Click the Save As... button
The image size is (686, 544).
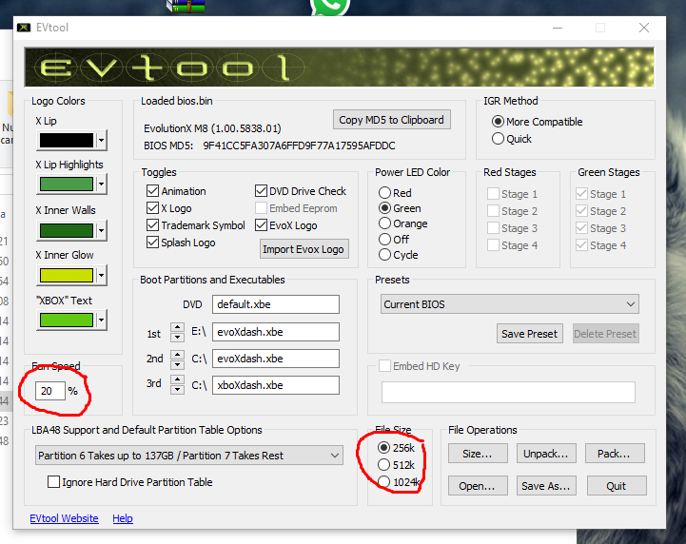[546, 486]
